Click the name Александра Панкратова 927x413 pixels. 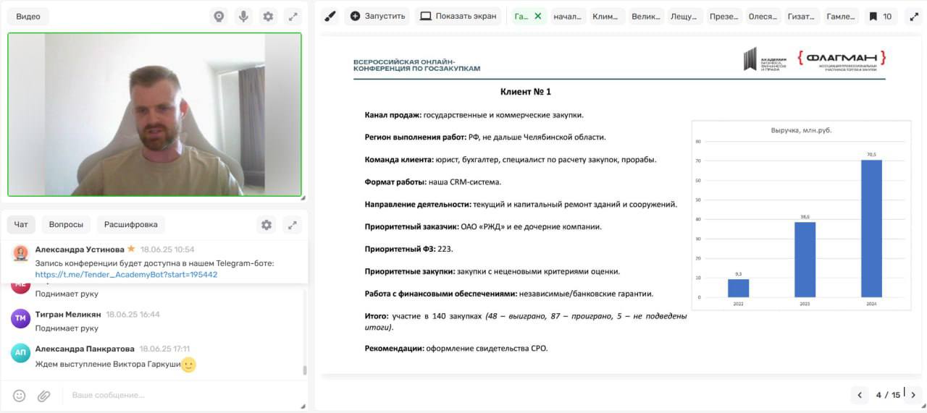[x=83, y=349]
